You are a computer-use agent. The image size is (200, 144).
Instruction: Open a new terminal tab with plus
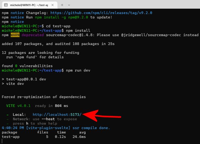point(62,5)
